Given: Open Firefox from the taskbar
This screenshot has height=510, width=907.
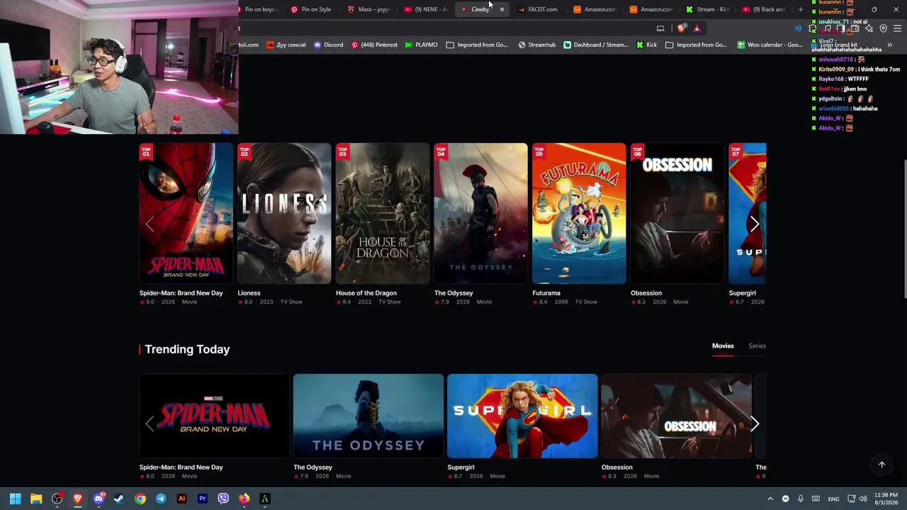Looking at the screenshot, I should [x=244, y=499].
